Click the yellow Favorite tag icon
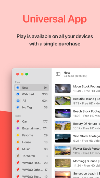The image size is (100, 178). [18, 135]
